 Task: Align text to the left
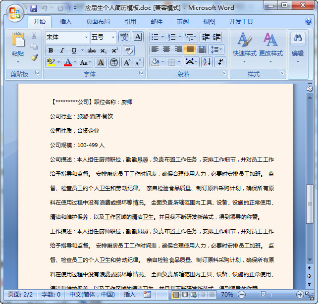[155, 49]
